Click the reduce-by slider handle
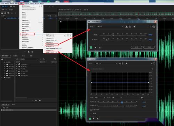This screenshot has width=174, height=126. (x=125, y=107)
